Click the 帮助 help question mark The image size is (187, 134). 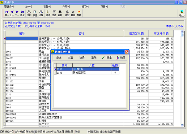point(79,13)
